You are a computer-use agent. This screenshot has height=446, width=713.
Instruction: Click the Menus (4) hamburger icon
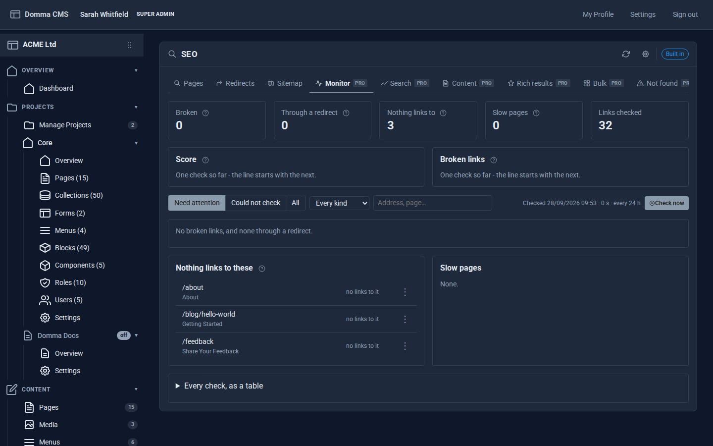tap(45, 230)
